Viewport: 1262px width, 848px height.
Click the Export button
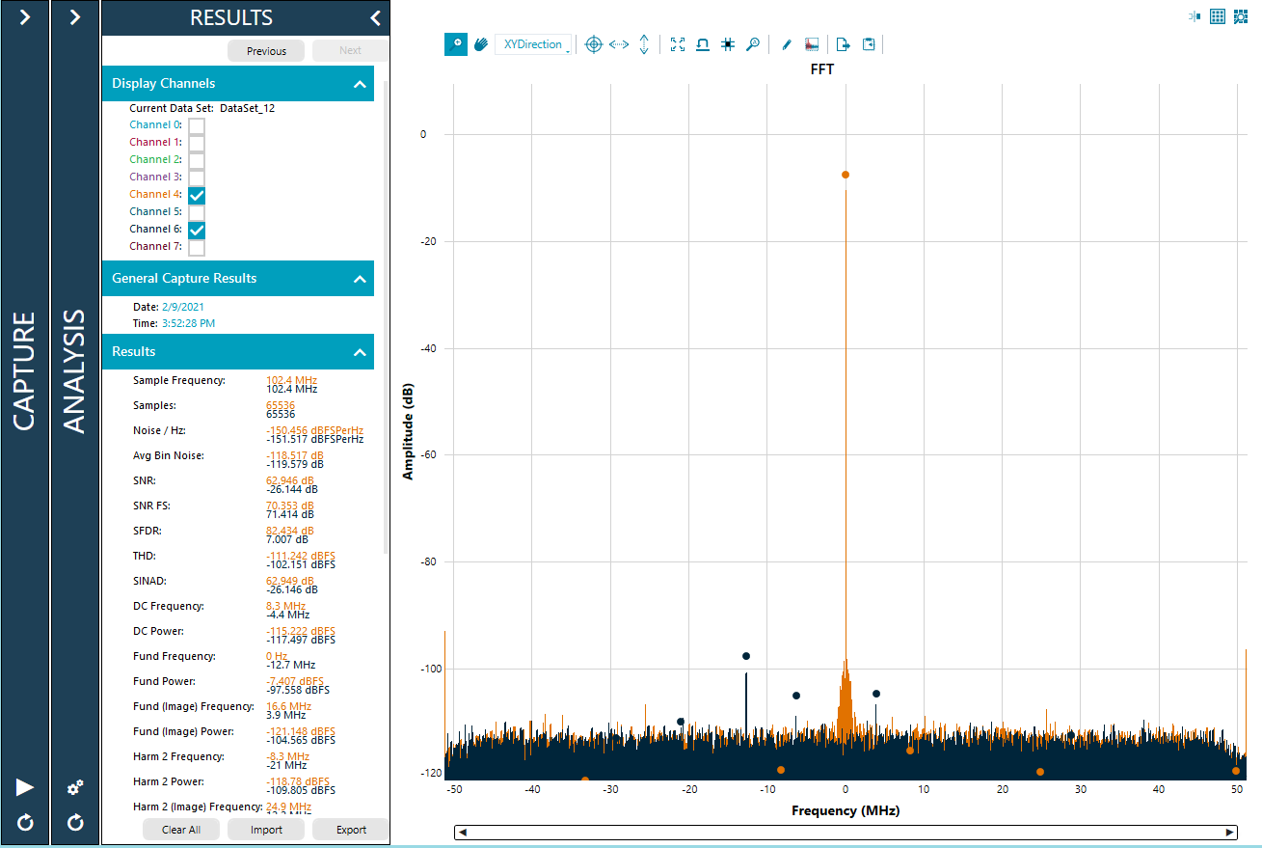[x=351, y=830]
